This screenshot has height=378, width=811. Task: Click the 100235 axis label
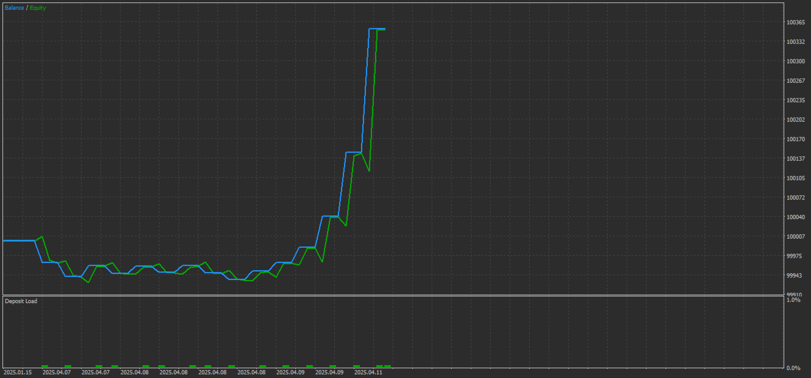(796, 100)
